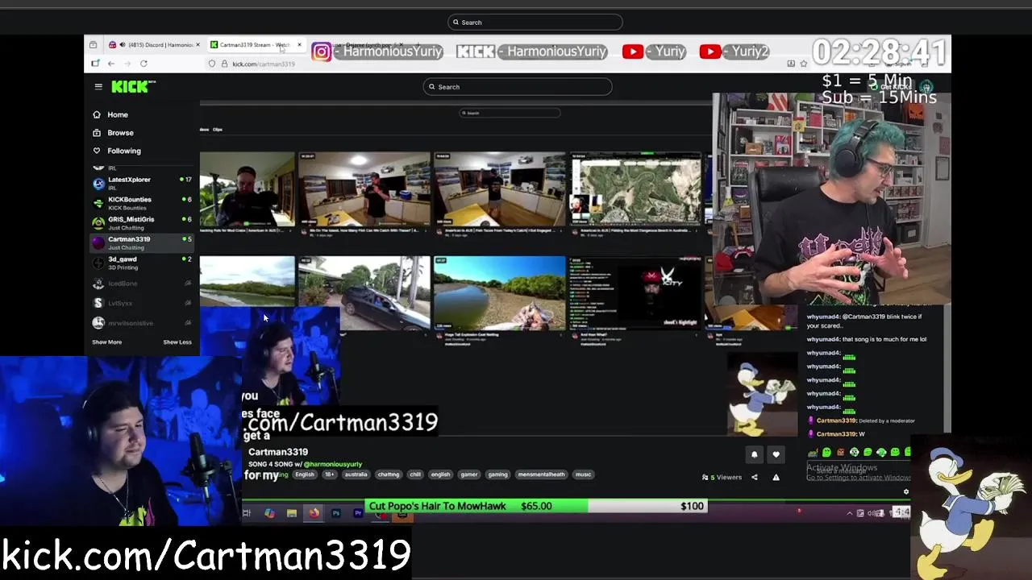Click the music tag

click(x=583, y=474)
